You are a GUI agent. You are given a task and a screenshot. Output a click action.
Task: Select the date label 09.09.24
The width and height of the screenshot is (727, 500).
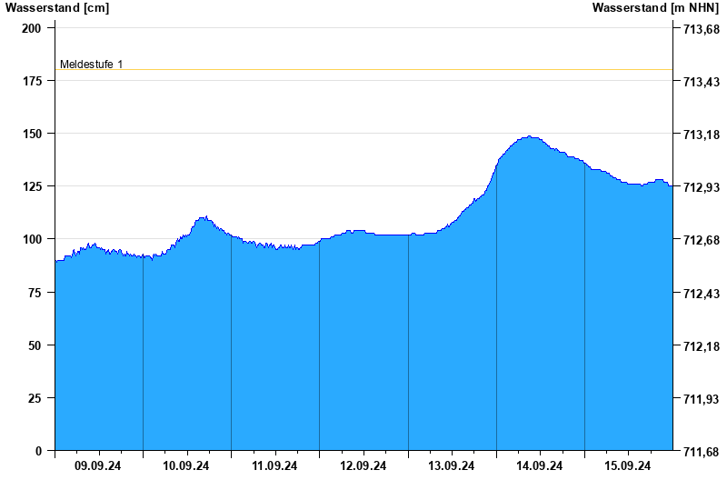tap(98, 465)
